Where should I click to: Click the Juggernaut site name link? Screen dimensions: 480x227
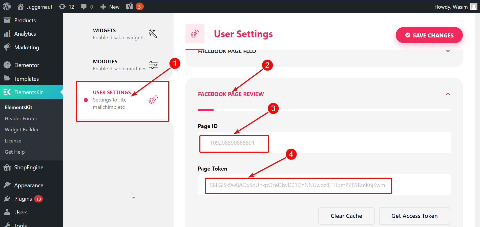coord(39,7)
